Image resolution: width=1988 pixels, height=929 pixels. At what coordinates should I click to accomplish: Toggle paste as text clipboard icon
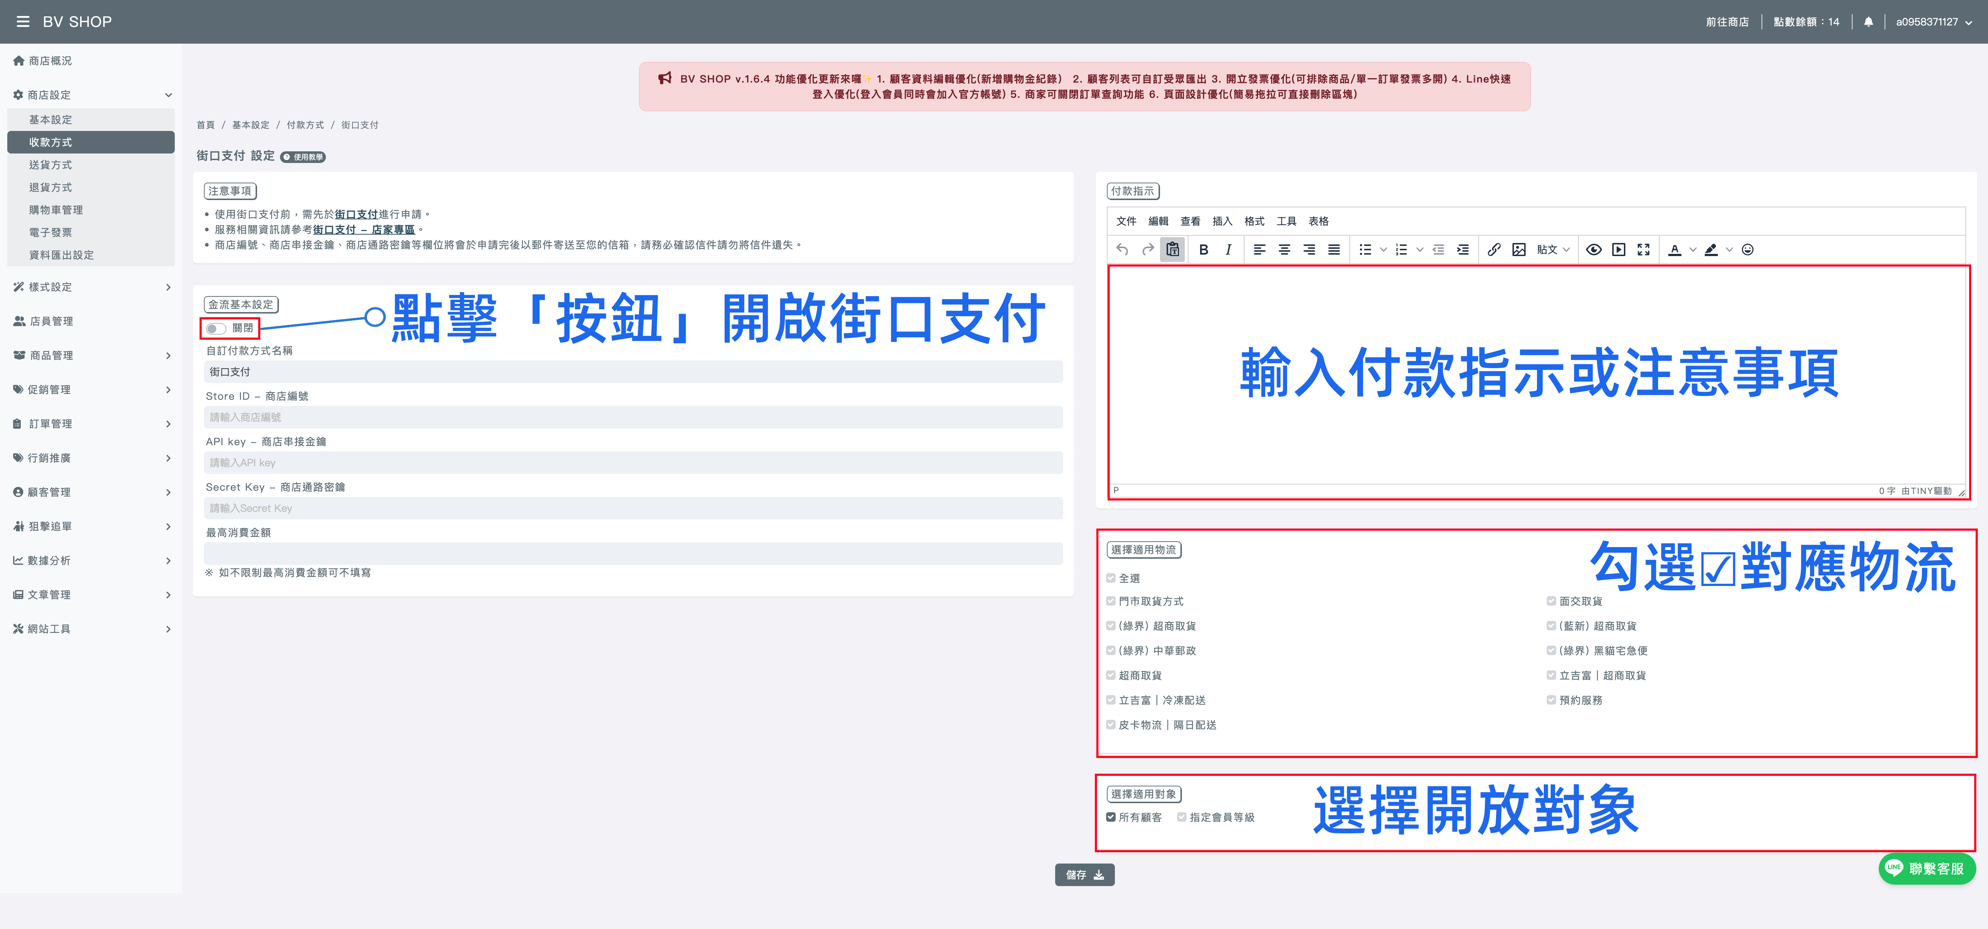(1172, 250)
